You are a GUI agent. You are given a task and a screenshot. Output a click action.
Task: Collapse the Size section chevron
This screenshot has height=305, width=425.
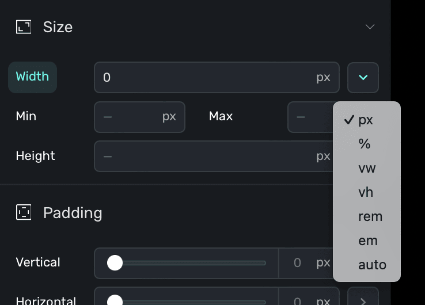[x=370, y=27]
